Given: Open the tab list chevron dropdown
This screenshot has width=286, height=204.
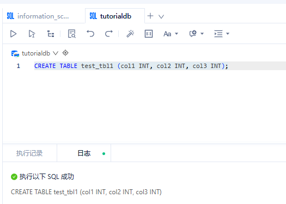Looking at the screenshot, I should [x=161, y=17].
